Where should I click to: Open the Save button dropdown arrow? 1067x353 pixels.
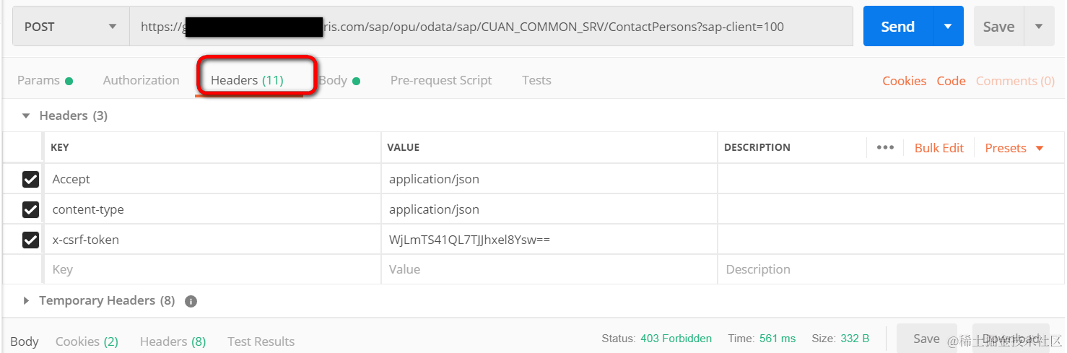1039,27
